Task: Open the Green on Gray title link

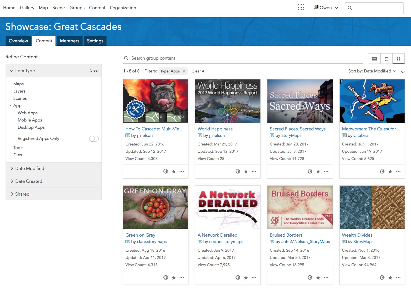Action: coord(140,235)
